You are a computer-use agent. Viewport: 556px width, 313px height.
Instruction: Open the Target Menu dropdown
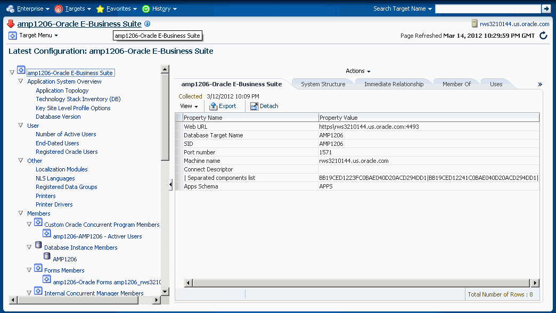pos(38,36)
